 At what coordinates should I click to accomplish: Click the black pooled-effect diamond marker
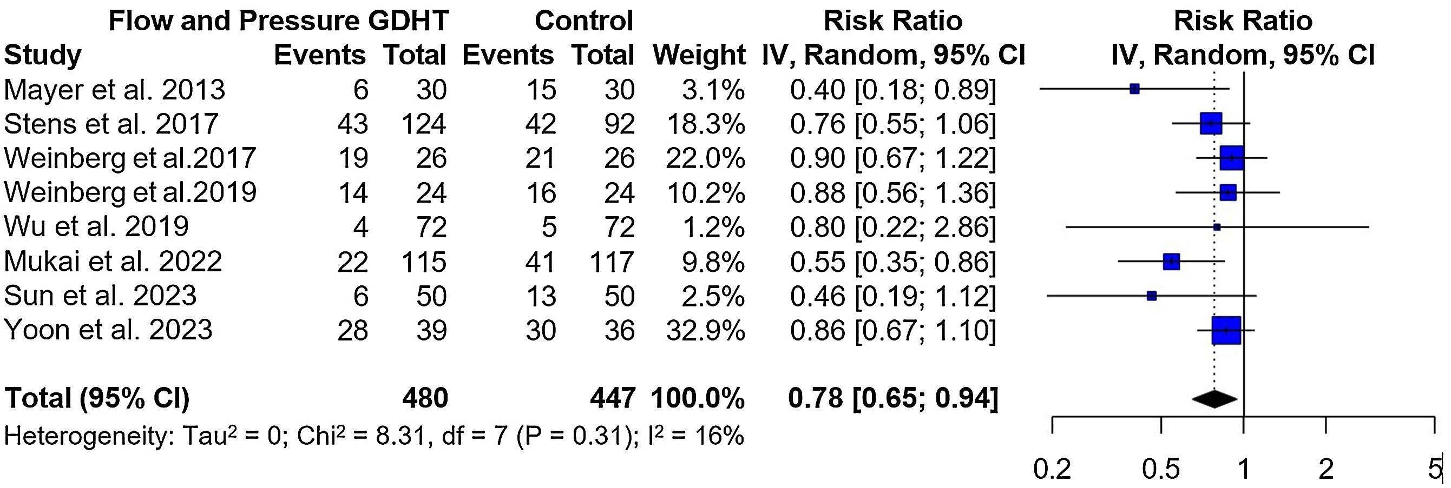(x=1214, y=399)
